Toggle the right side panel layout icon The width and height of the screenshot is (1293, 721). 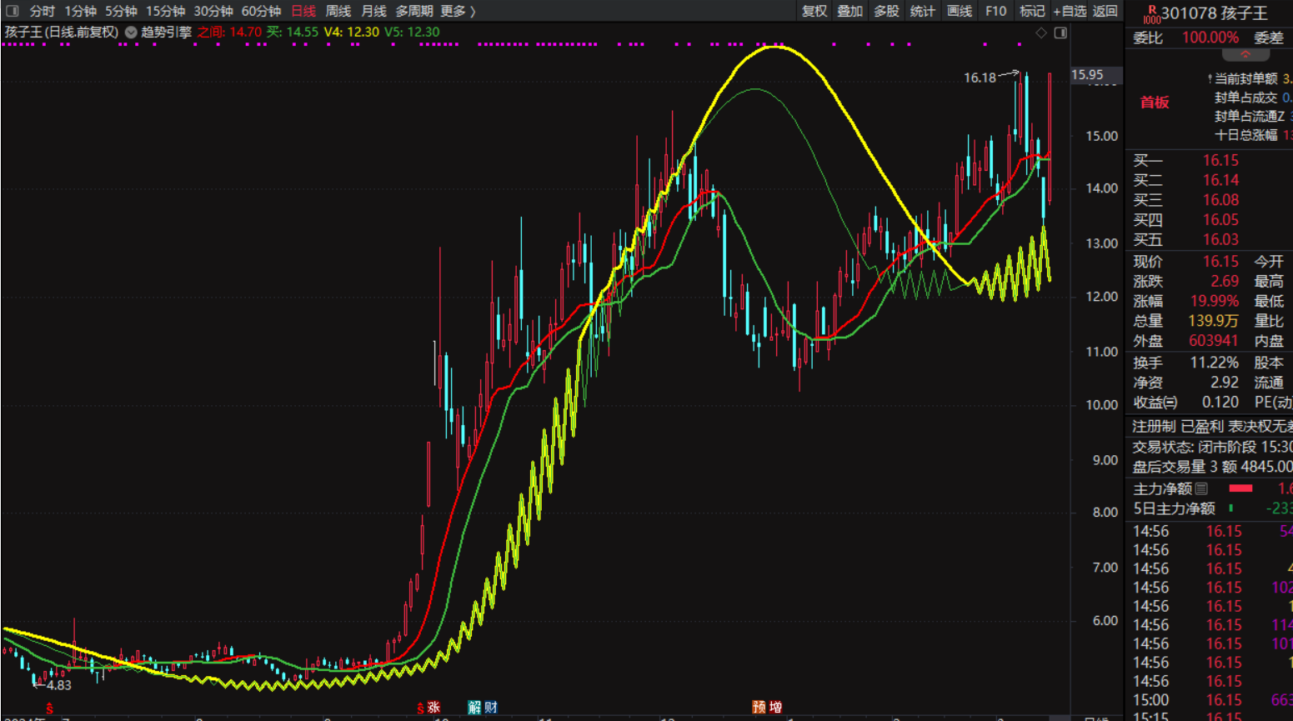(x=1060, y=33)
